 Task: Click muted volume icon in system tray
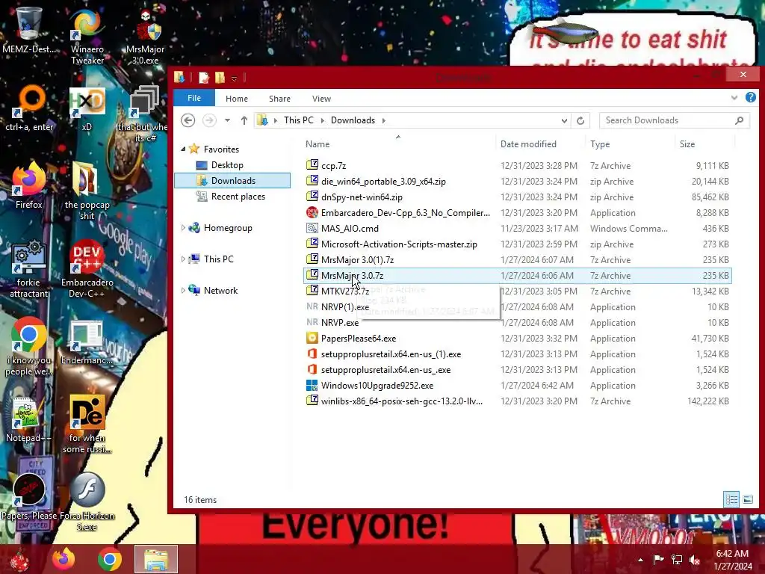coord(695,559)
